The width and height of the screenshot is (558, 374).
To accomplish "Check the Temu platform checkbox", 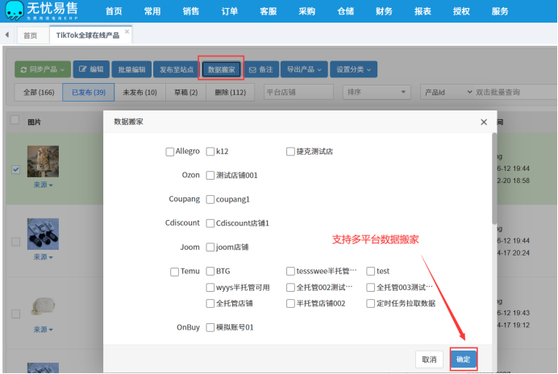I will (174, 272).
